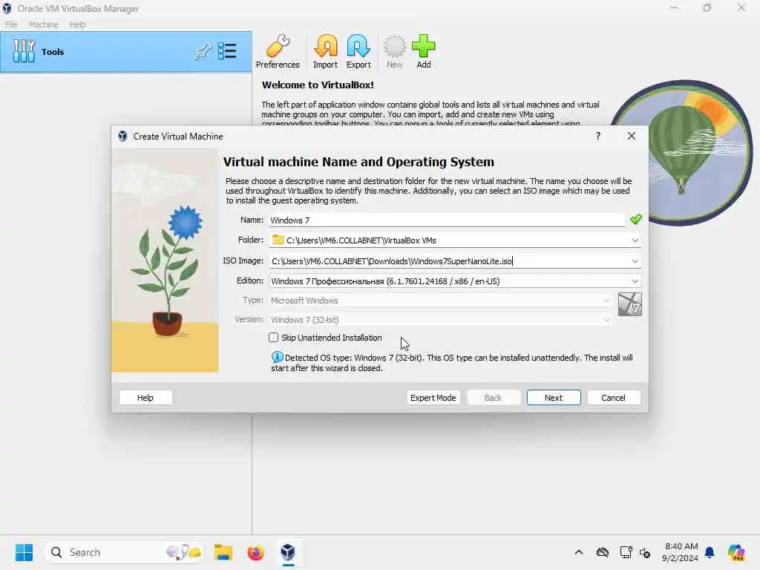Expand the ISO Image dropdown arrow
Viewport: 760px width, 570px height.
click(635, 261)
